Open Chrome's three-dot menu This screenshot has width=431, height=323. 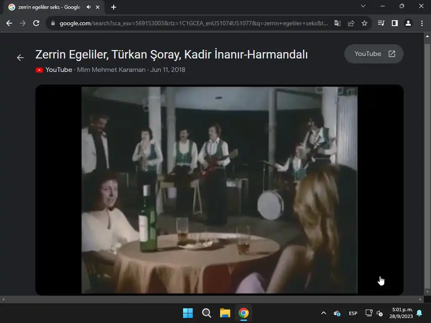click(x=422, y=24)
